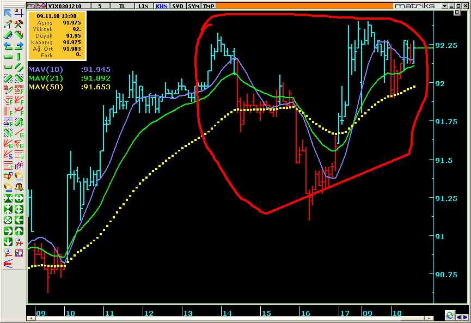This screenshot has width=471, height=323.
Task: Activate the crosshair cursor tool
Action: (19, 13)
